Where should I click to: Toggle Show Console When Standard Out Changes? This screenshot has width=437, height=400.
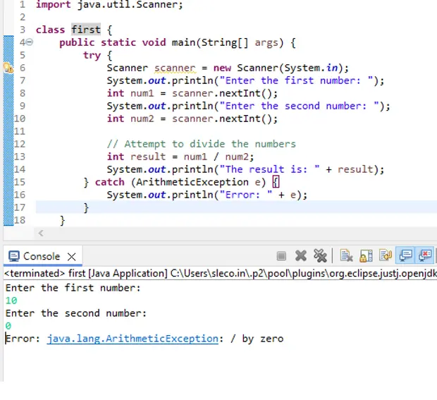405,255
